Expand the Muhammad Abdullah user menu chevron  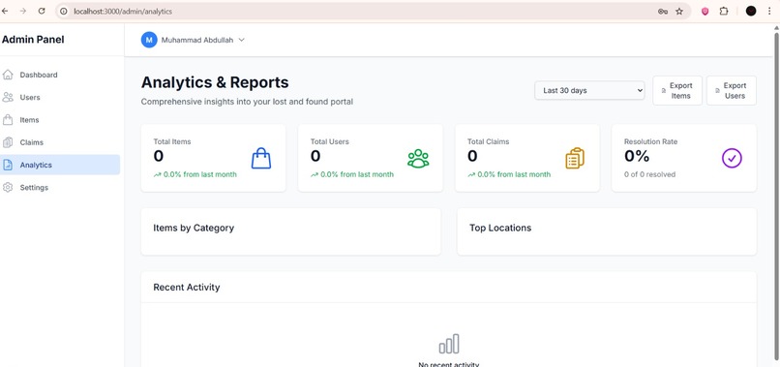tap(241, 40)
